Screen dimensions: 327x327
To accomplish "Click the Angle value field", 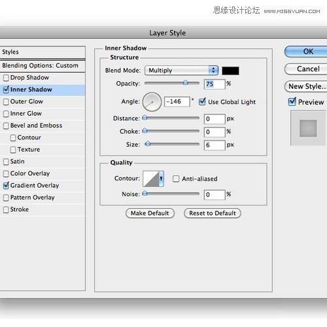I will tap(177, 101).
